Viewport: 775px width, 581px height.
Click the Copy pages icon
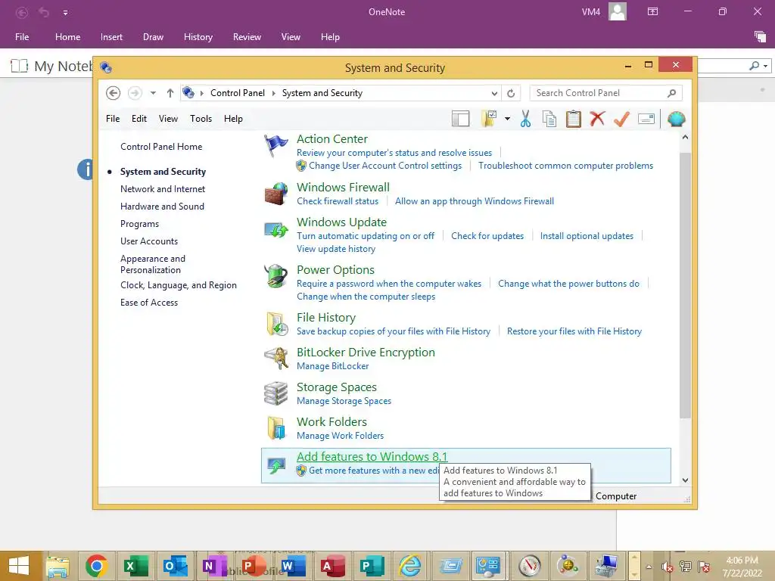click(549, 119)
